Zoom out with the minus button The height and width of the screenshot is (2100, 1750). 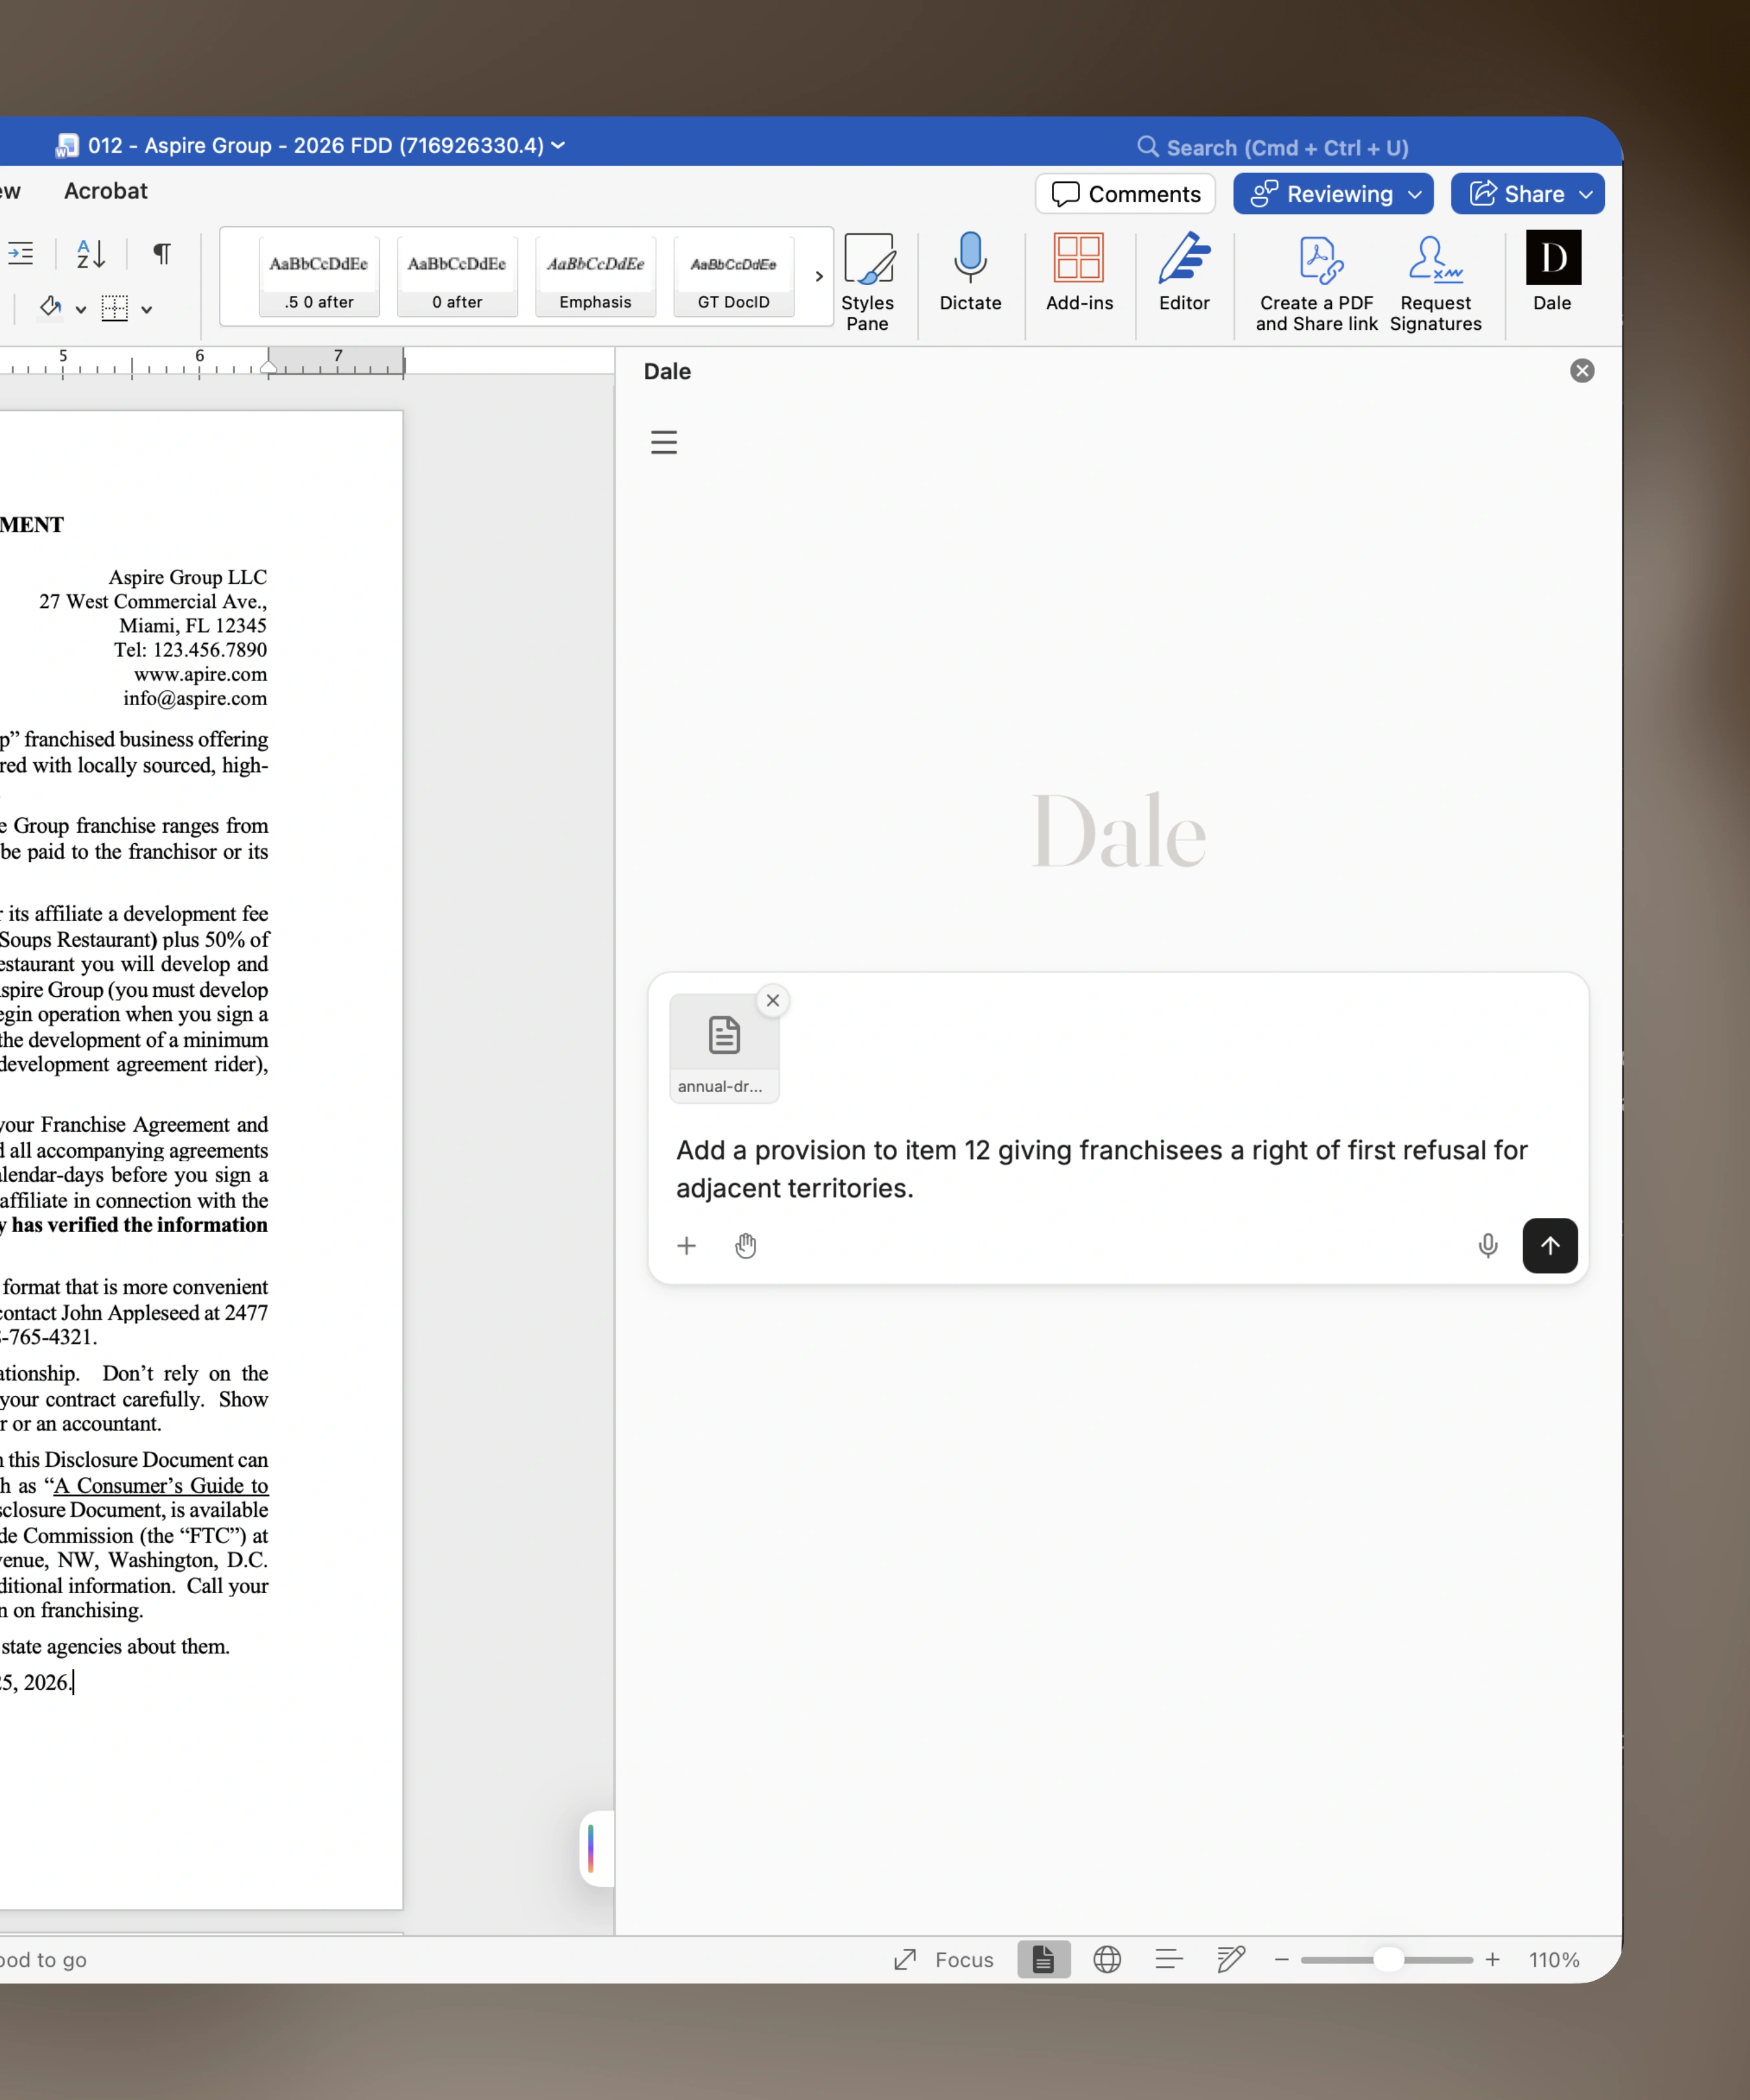pos(1281,1959)
